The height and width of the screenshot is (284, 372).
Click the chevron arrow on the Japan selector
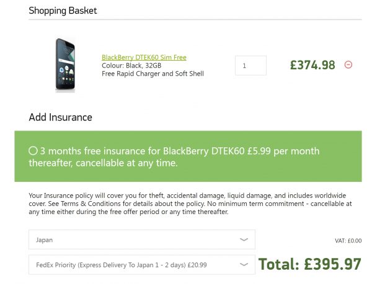[244, 239]
